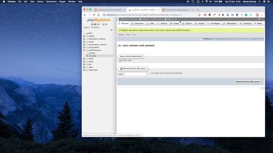Open the Insert tab

(x=174, y=23)
